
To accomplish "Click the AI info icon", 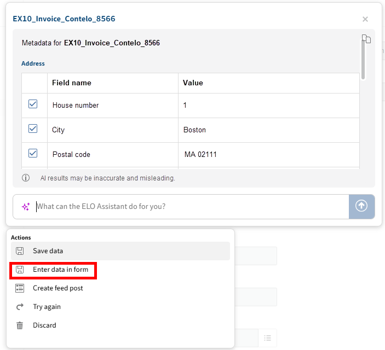I will (26, 178).
